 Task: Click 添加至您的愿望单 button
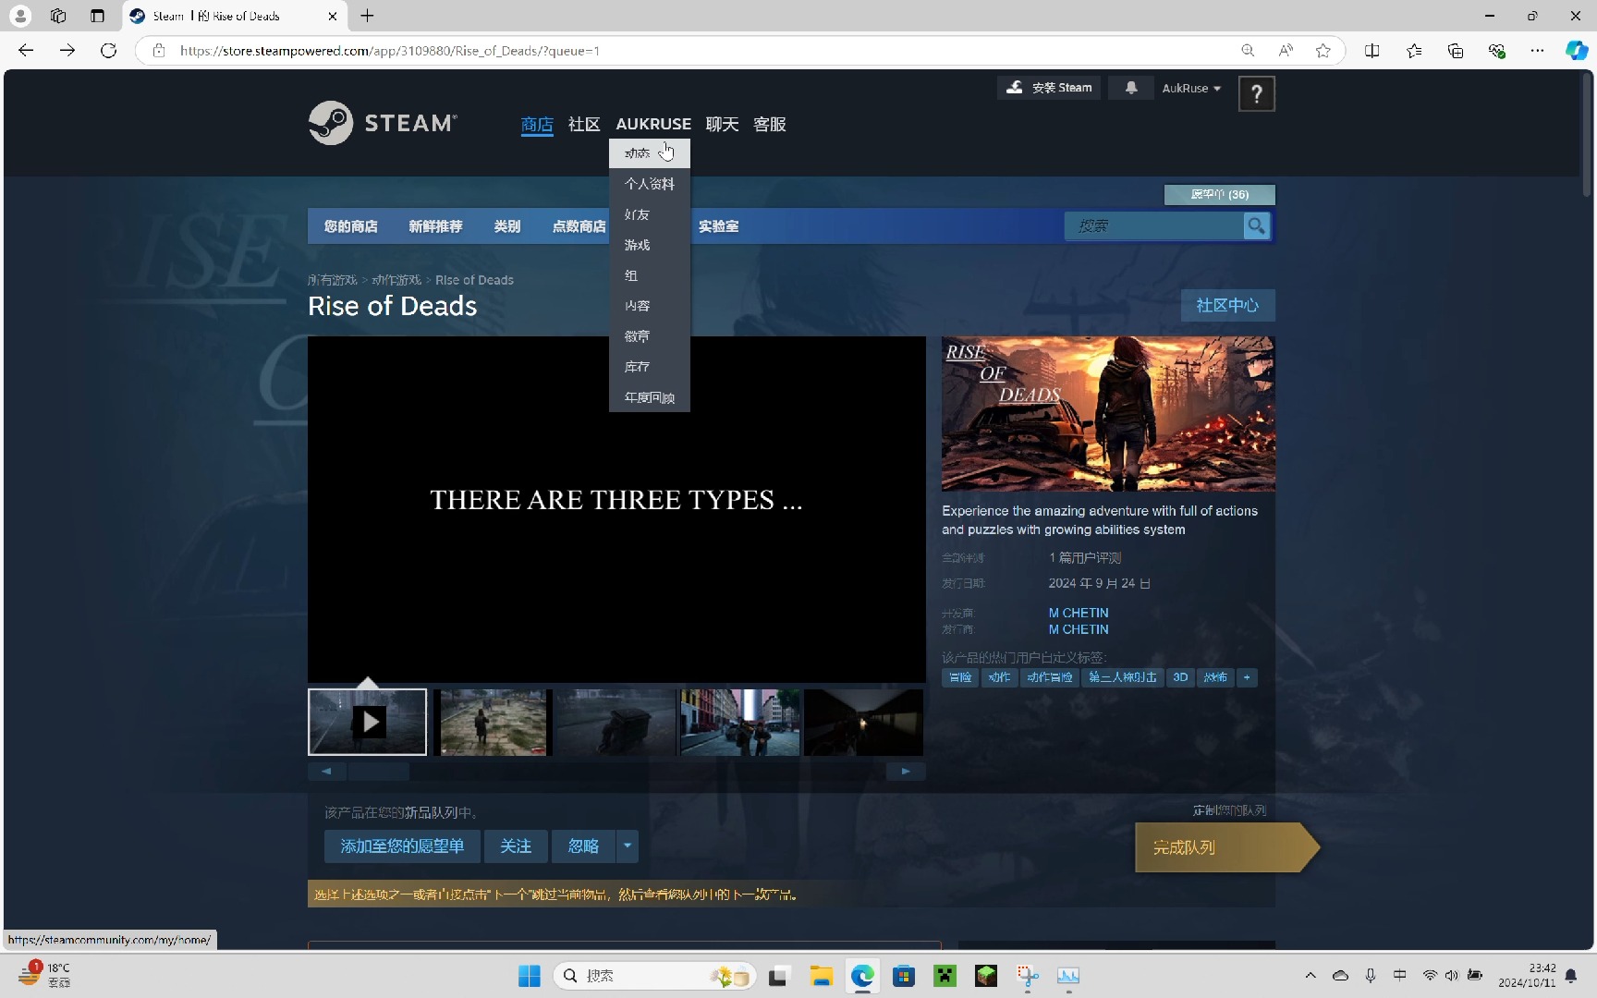[402, 846]
